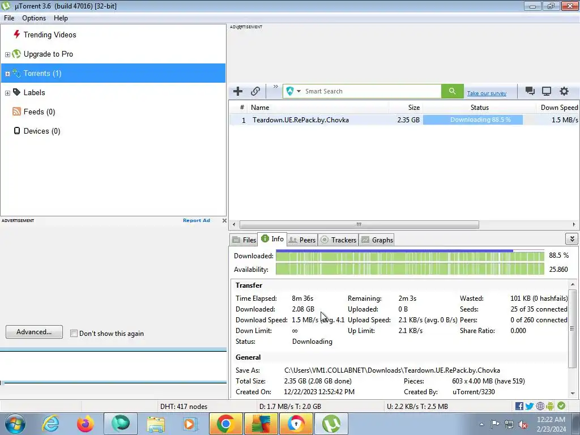The width and height of the screenshot is (580, 435).
Task: Open the search provider dropdown arrow
Action: pos(298,91)
